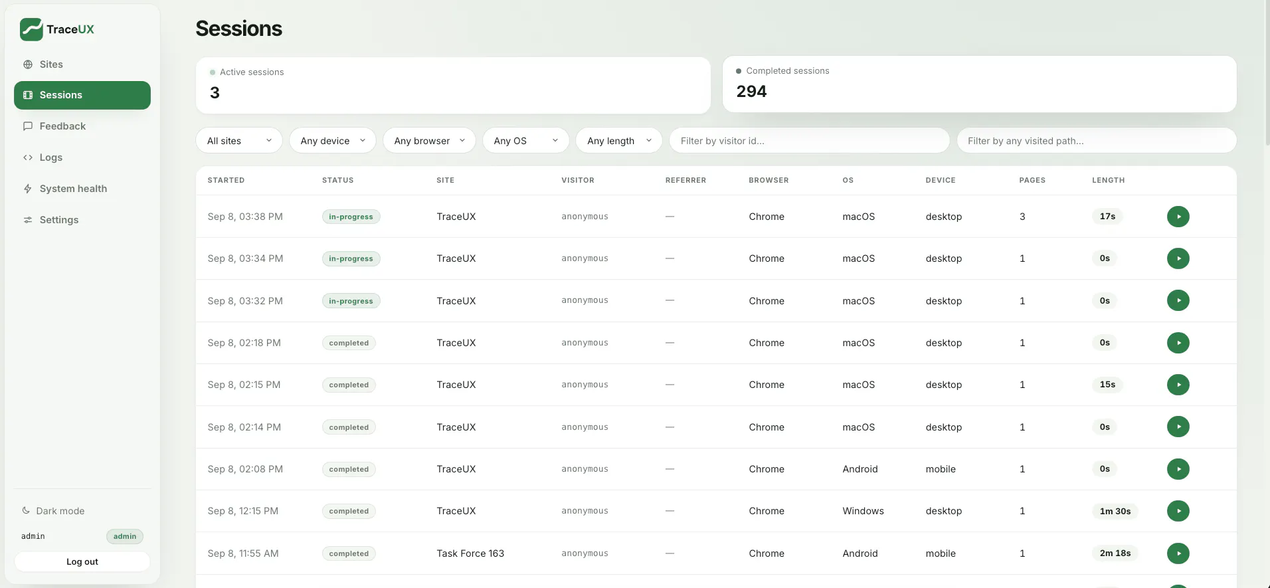Open Sites from the sidebar
This screenshot has width=1270, height=588.
tap(82, 64)
